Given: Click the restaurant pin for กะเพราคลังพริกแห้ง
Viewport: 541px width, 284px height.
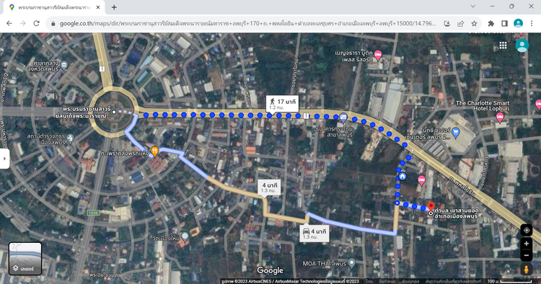Looking at the screenshot, I should point(155,151).
